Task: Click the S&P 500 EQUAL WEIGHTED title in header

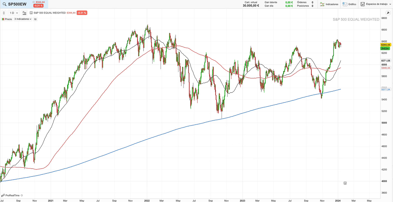Action: (x=49, y=13)
